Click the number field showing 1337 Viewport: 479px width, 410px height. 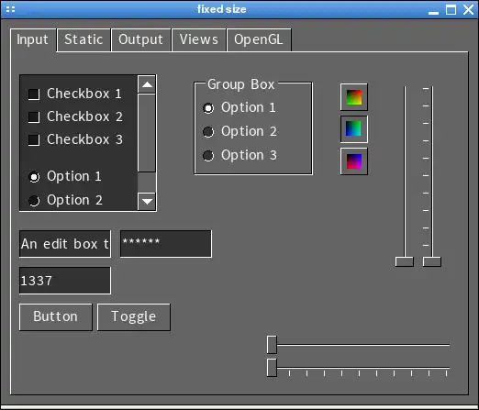coord(65,281)
